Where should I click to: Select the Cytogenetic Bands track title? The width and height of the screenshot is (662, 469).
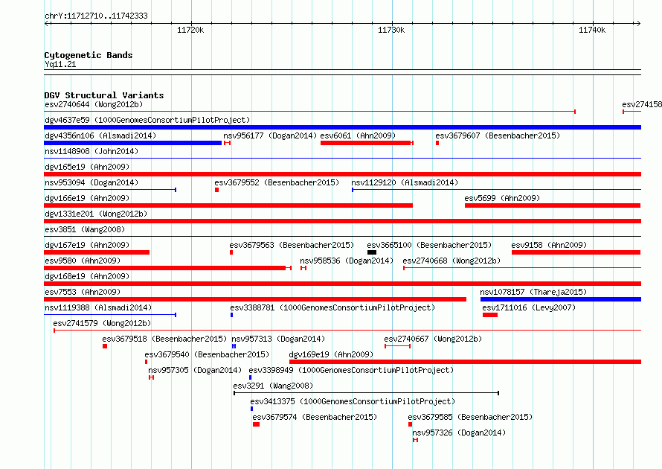pyautogui.click(x=89, y=55)
